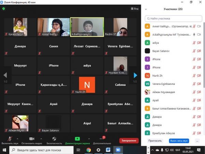Toggle camera icon for Bayan Satanov

[x=199, y=51]
